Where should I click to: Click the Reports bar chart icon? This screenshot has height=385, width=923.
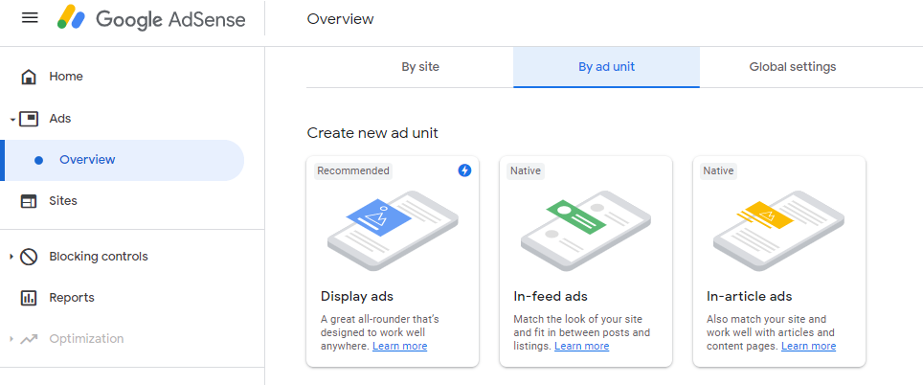29,298
